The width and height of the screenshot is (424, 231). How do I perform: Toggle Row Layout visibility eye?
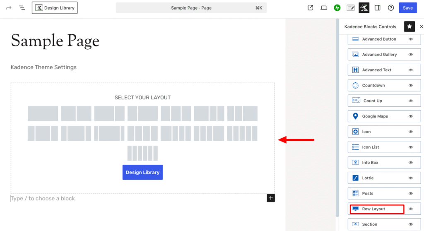pyautogui.click(x=411, y=209)
